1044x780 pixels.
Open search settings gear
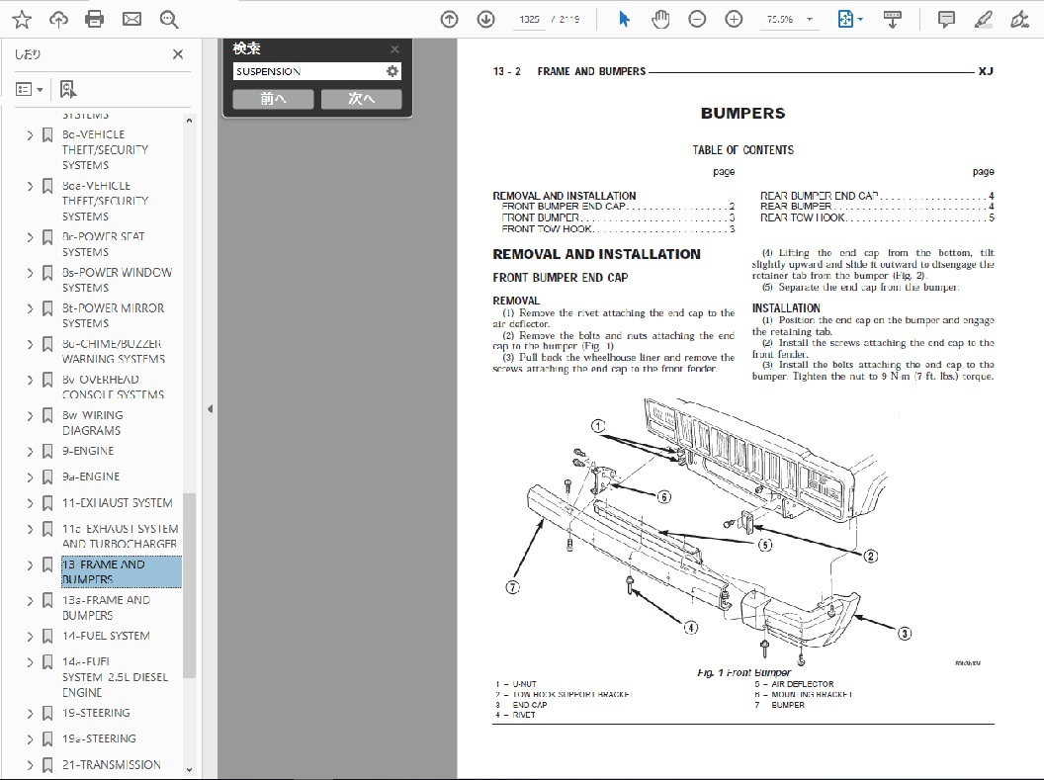pyautogui.click(x=392, y=71)
